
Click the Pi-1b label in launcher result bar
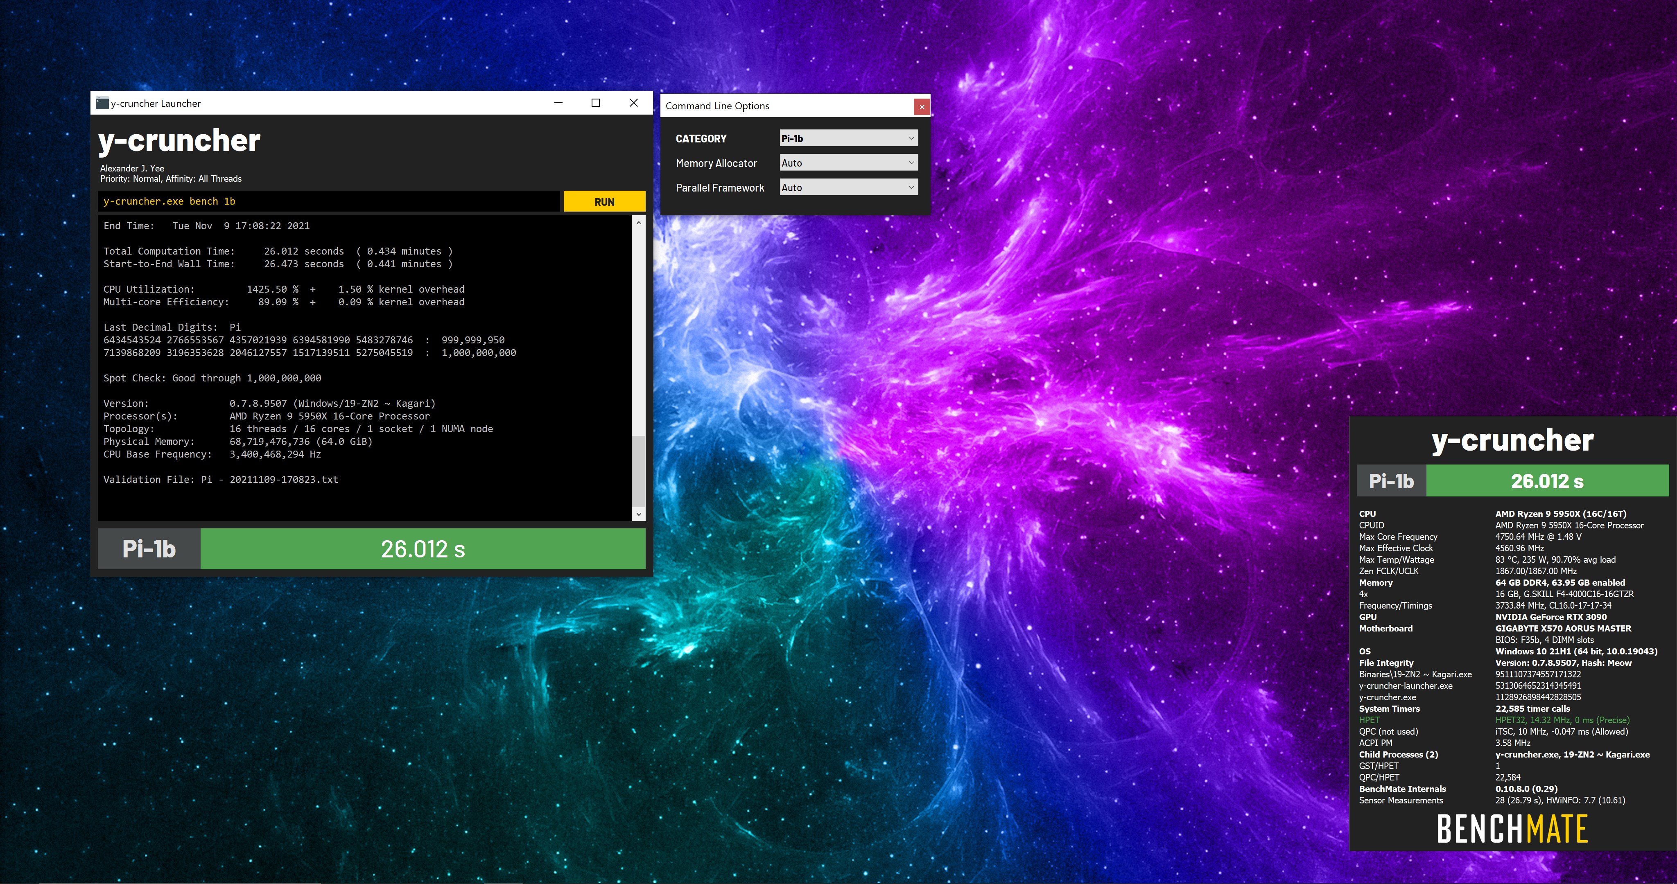pyautogui.click(x=149, y=549)
